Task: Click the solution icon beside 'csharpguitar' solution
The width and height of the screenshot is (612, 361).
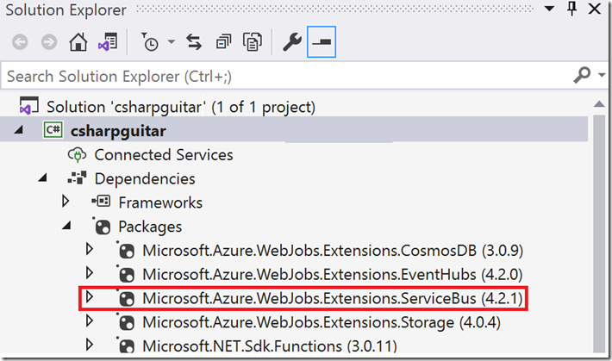Action: (28, 106)
